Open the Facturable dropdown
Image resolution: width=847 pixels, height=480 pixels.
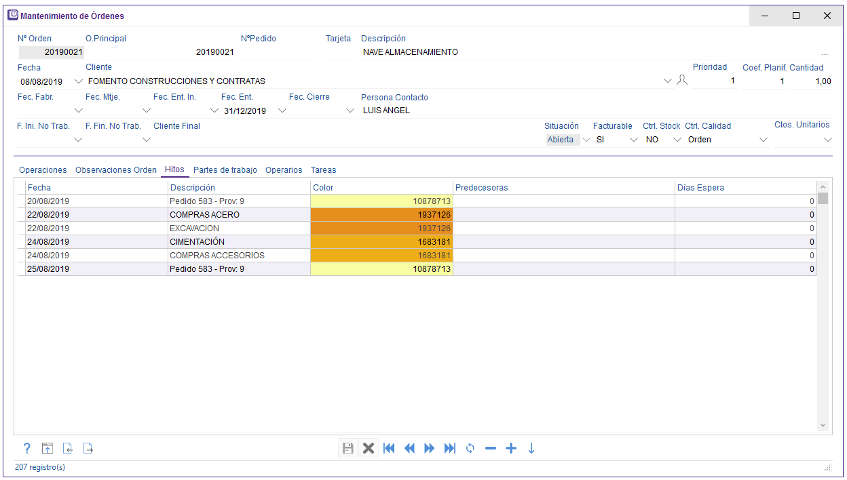click(634, 140)
